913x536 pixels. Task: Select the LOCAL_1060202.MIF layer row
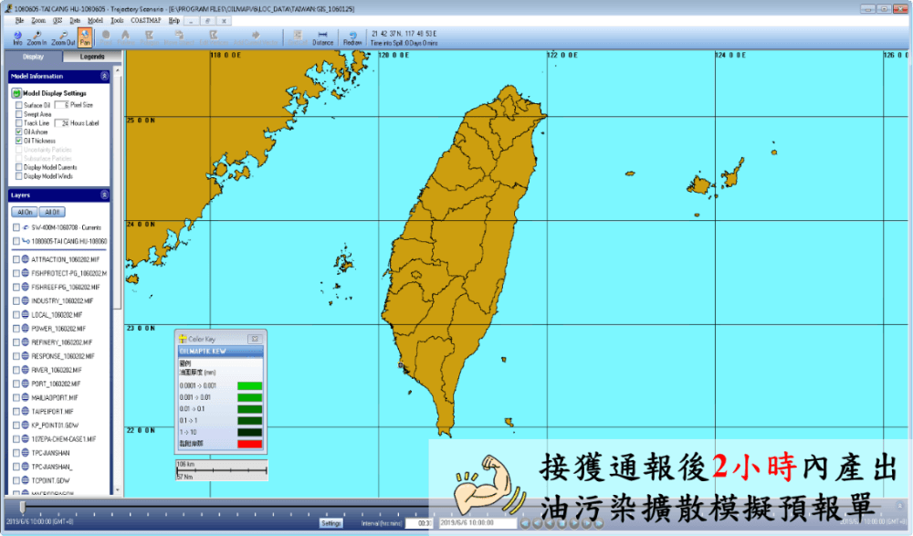click(x=57, y=315)
